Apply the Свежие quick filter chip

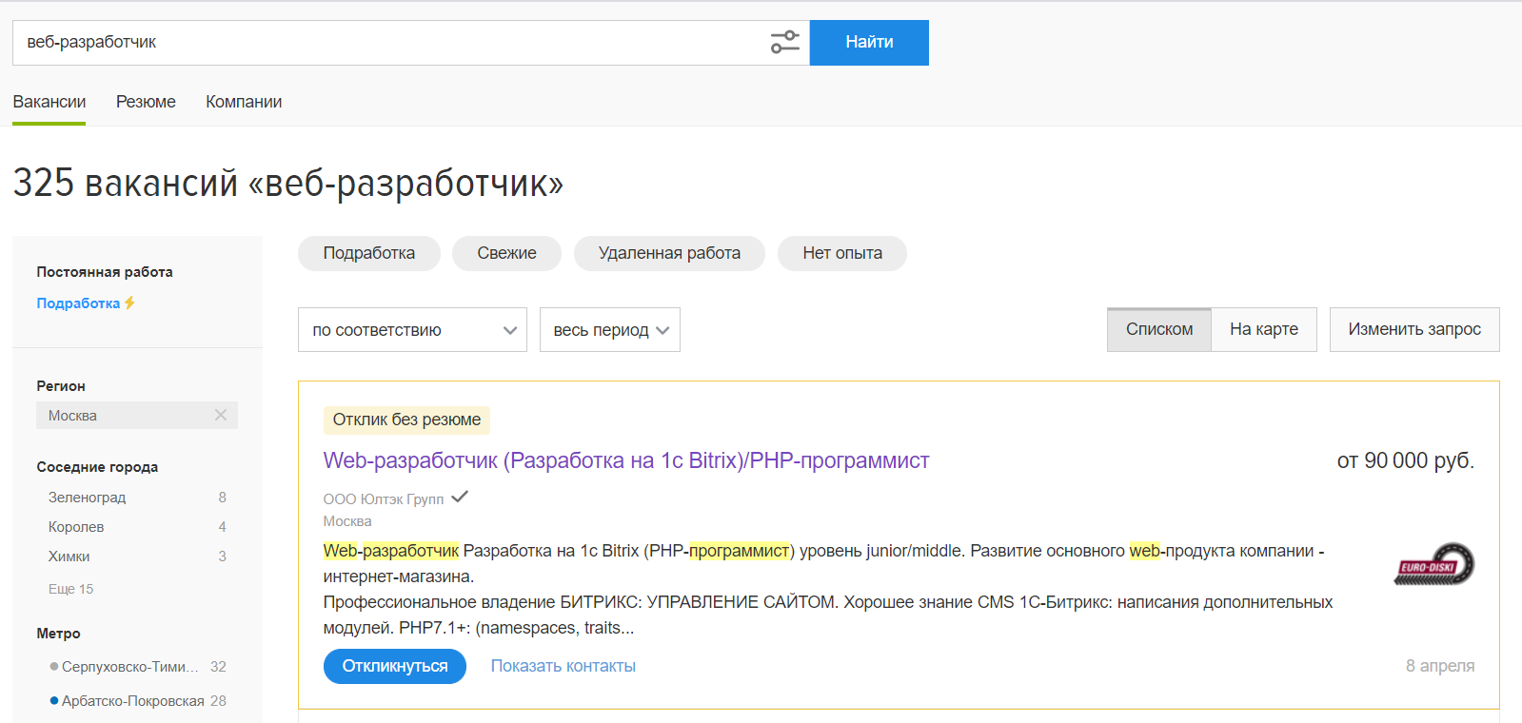[506, 253]
